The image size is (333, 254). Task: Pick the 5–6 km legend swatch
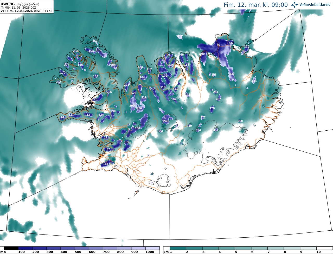click(243, 249)
